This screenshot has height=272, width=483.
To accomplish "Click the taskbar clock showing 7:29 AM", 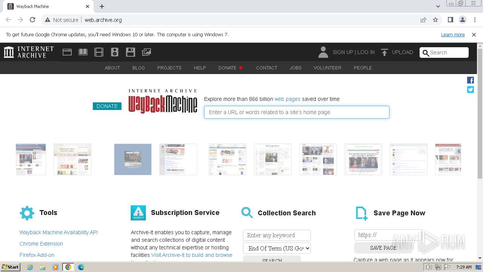I will click(x=464, y=267).
